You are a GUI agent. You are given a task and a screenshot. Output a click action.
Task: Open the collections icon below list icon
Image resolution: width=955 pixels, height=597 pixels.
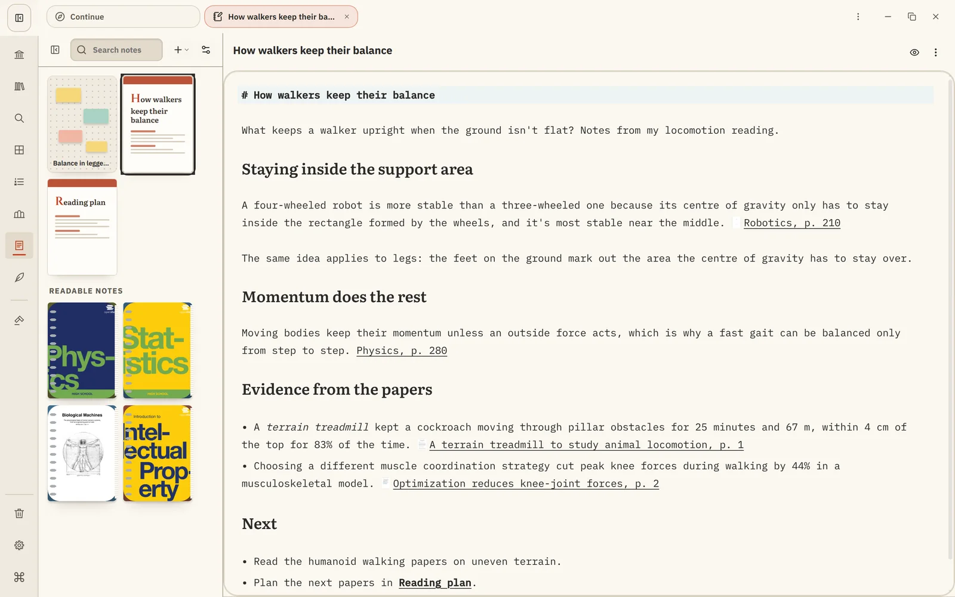point(19,214)
